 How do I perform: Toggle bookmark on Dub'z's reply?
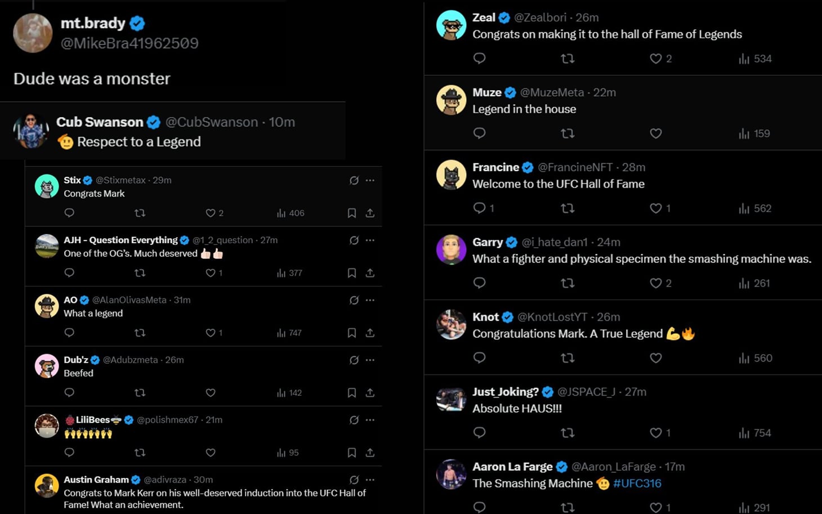click(x=352, y=393)
